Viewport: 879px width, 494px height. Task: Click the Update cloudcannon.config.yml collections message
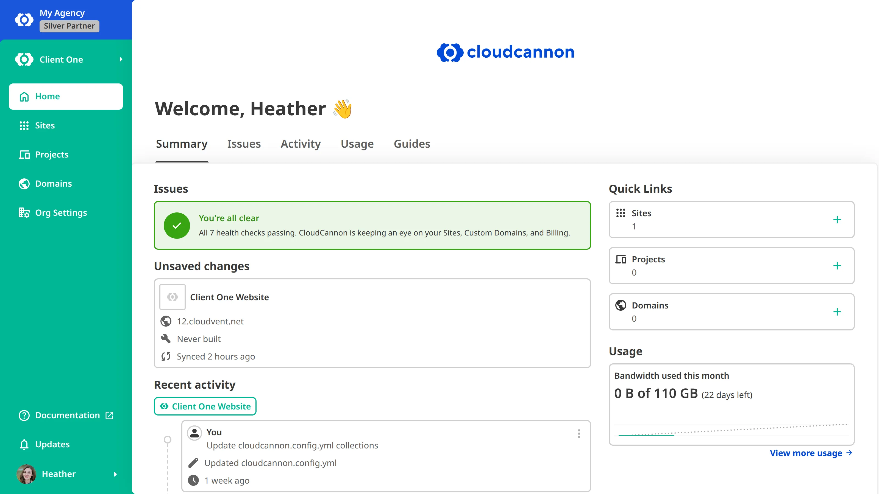293,445
